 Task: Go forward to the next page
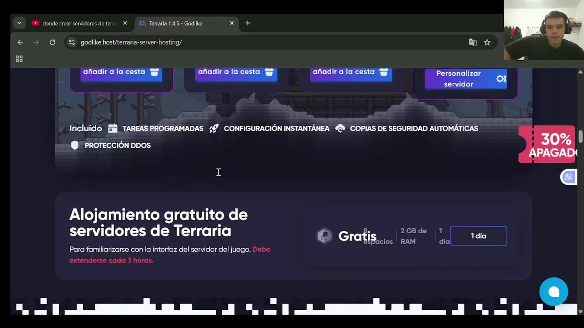36,42
